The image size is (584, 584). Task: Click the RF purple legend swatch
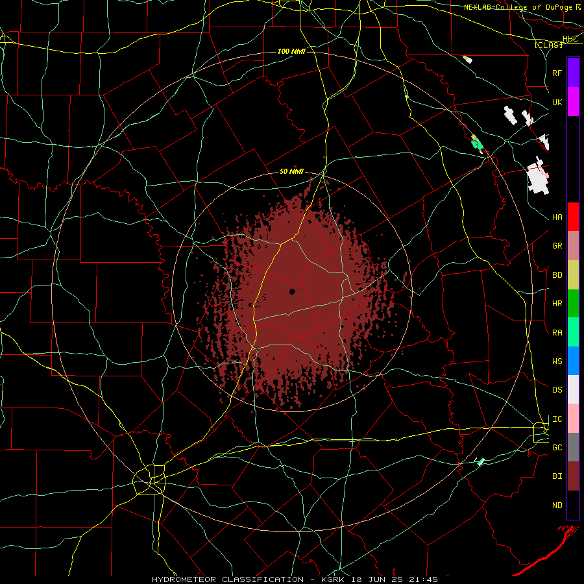573,73
